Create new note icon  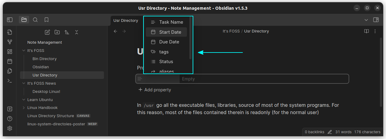click(47, 32)
